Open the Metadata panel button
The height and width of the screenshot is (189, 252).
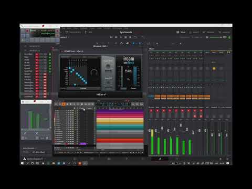pyautogui.click(x=208, y=32)
